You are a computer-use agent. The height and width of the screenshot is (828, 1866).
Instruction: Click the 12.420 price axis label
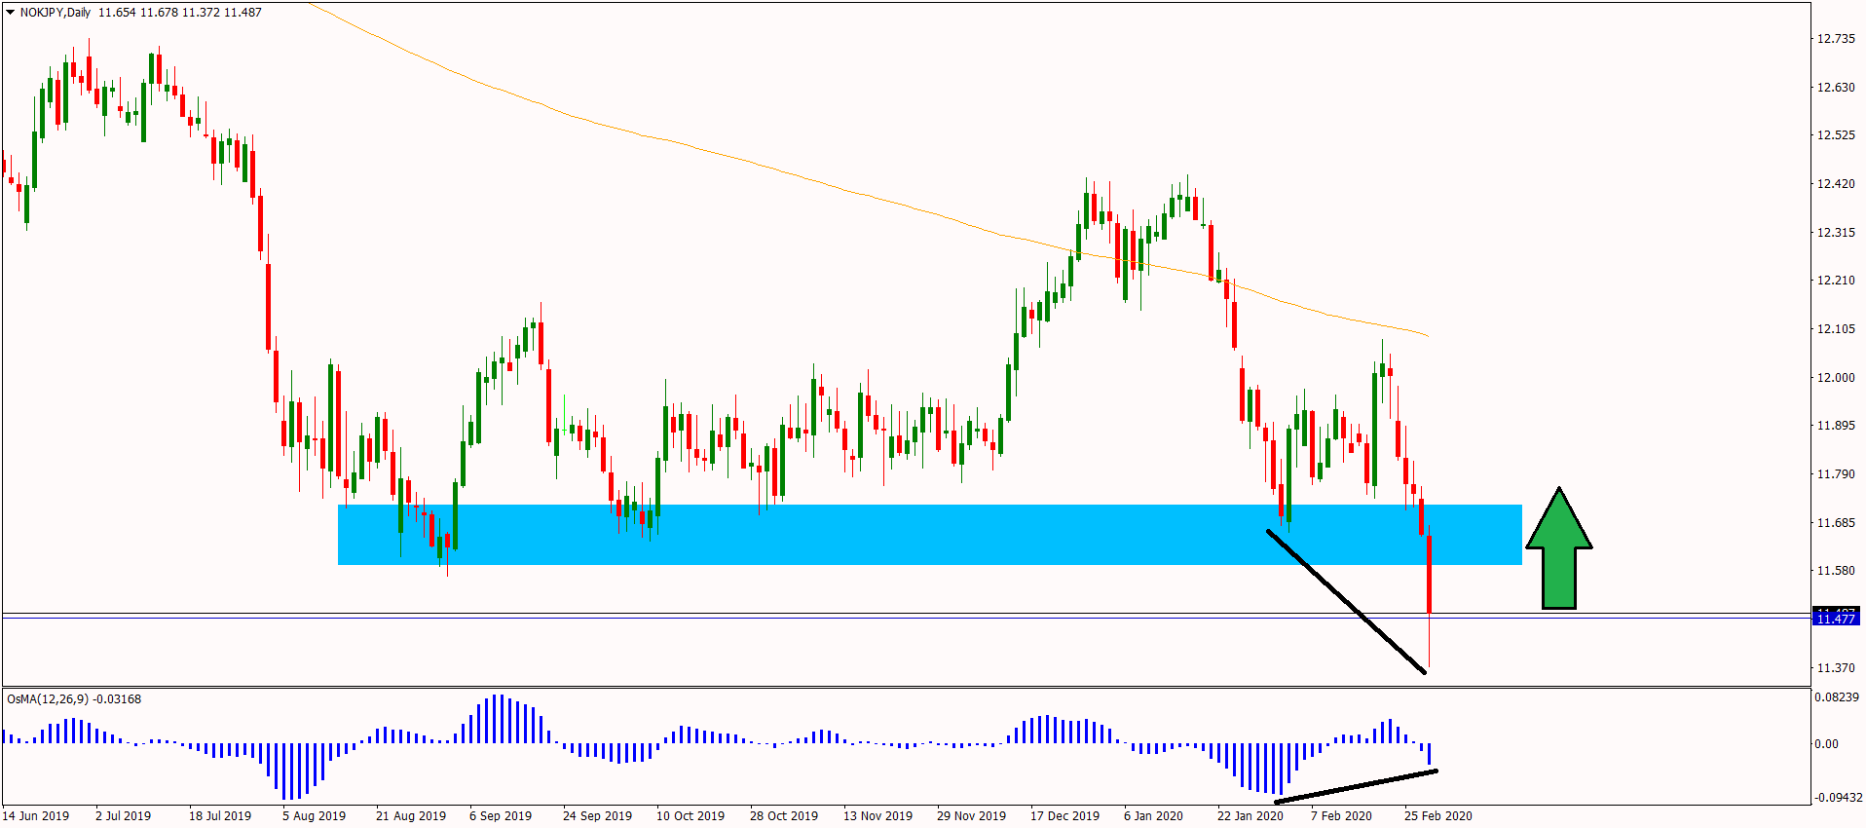coord(1836,184)
